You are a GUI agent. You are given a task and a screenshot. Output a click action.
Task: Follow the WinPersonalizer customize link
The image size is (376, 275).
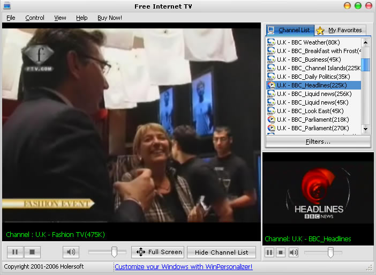click(x=183, y=266)
